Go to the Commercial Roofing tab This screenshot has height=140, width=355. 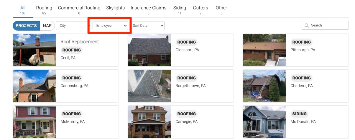[x=79, y=8]
